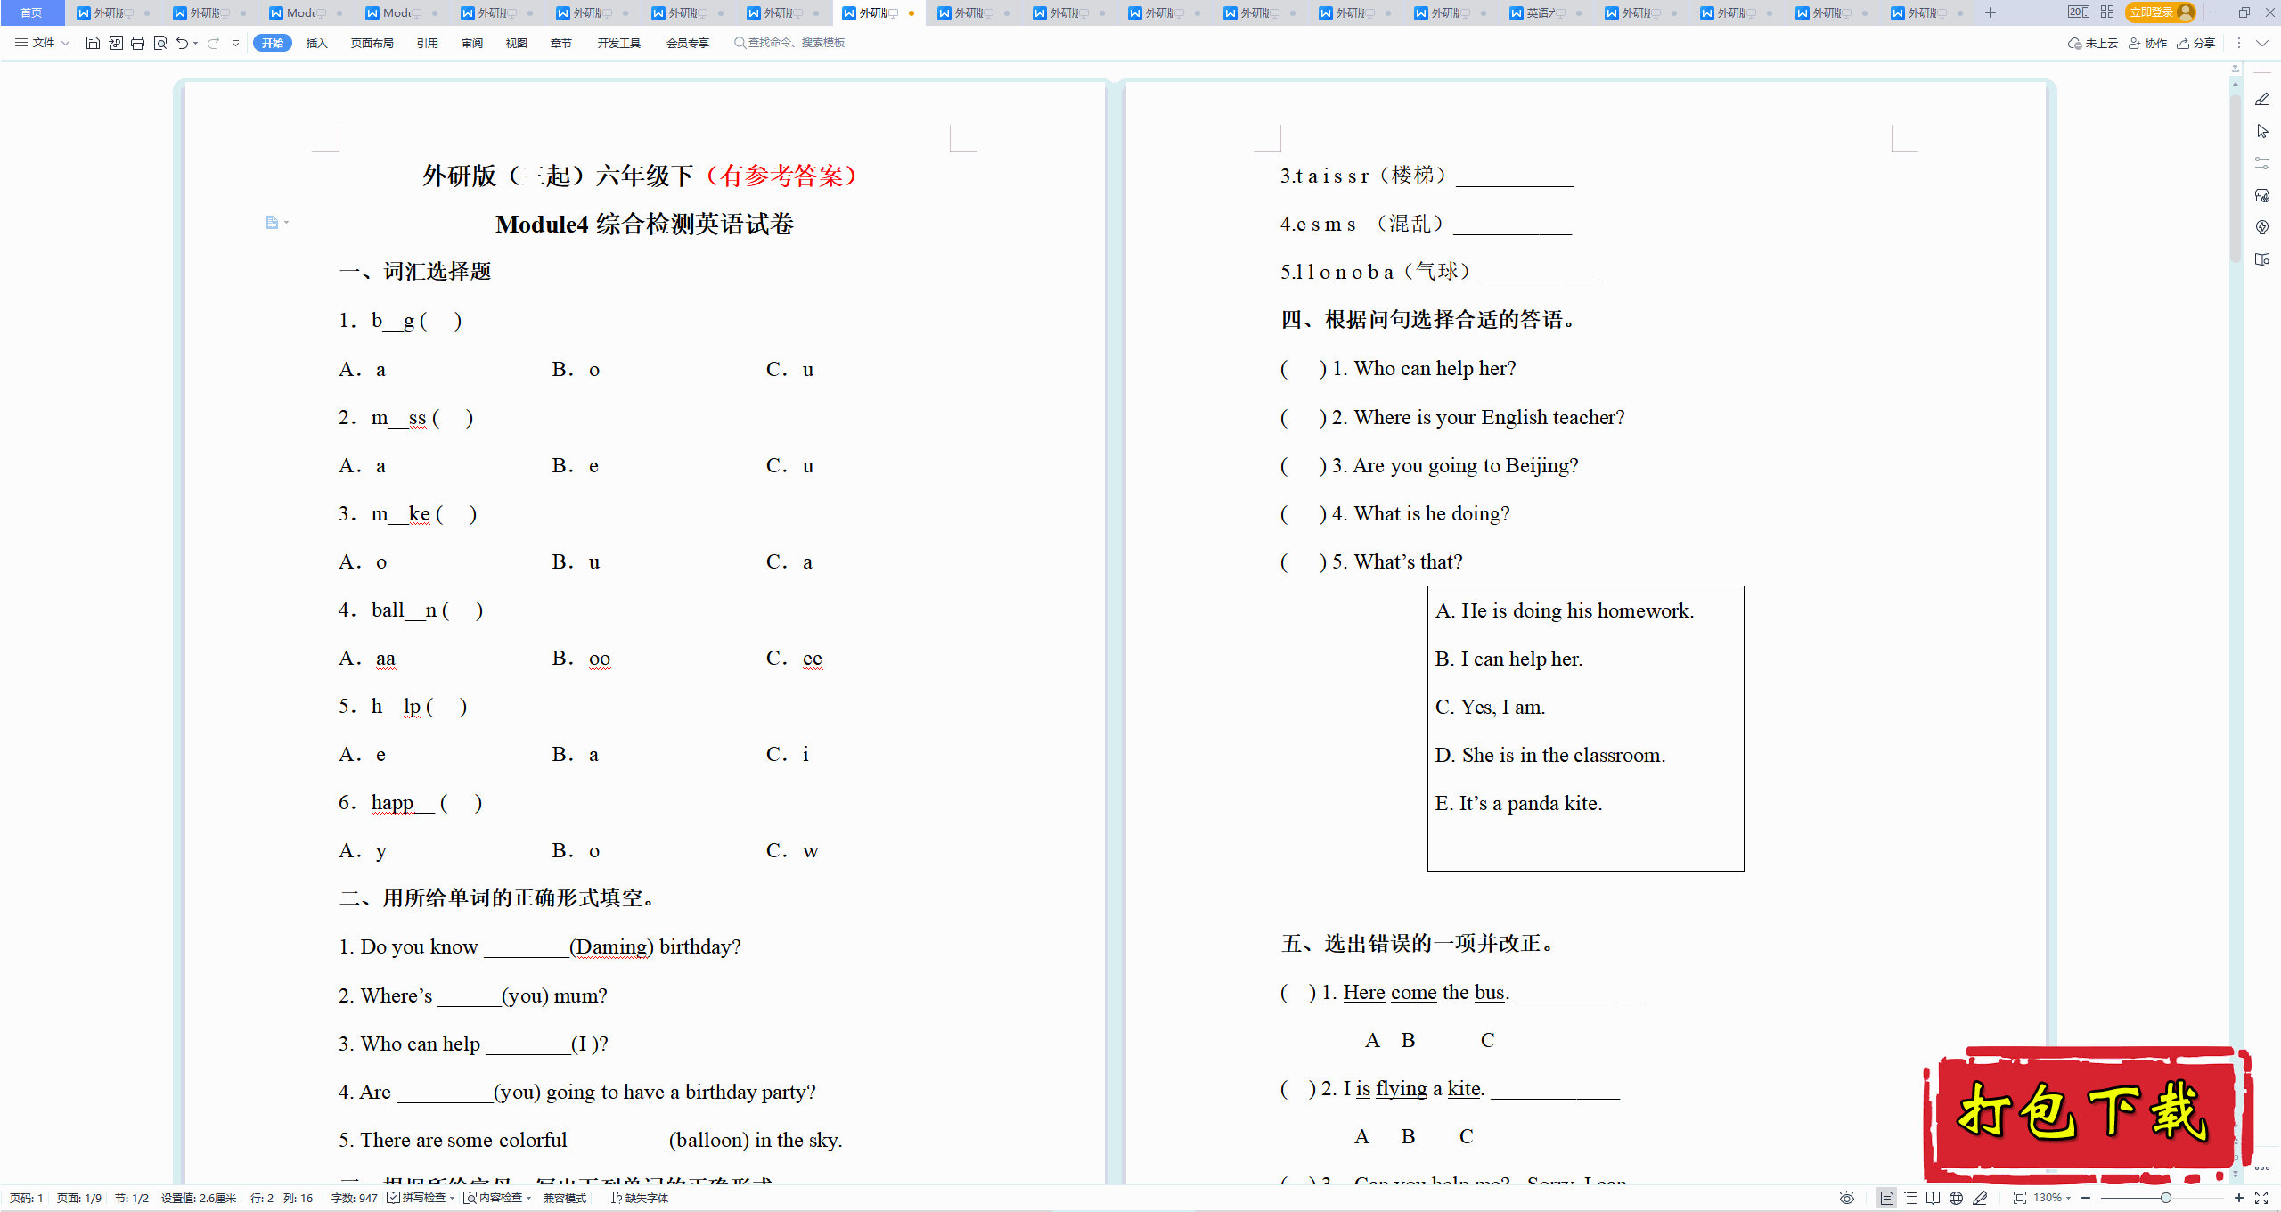
Task: Click the 协作 collaborate button
Action: click(x=2147, y=43)
